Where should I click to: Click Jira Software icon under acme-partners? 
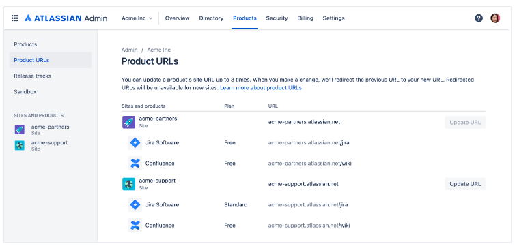pos(135,143)
